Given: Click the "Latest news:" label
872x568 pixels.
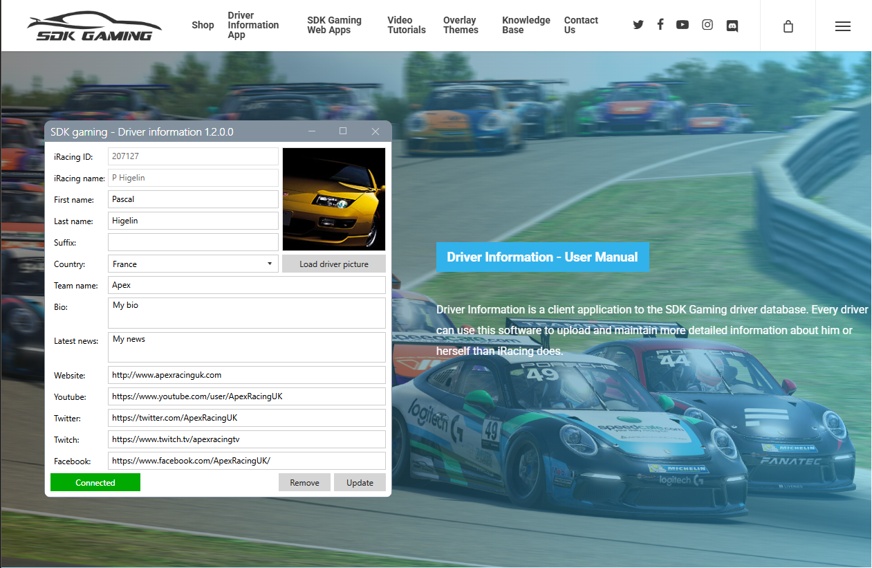Looking at the screenshot, I should tap(76, 341).
